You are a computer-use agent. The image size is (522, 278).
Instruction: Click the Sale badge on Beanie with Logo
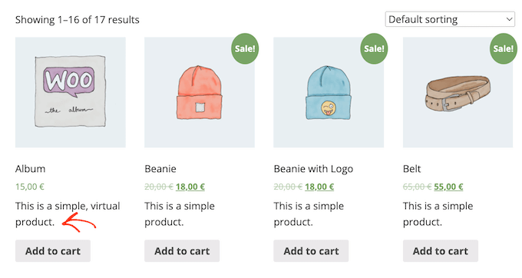pos(374,48)
